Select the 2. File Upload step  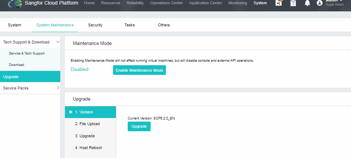point(87,124)
